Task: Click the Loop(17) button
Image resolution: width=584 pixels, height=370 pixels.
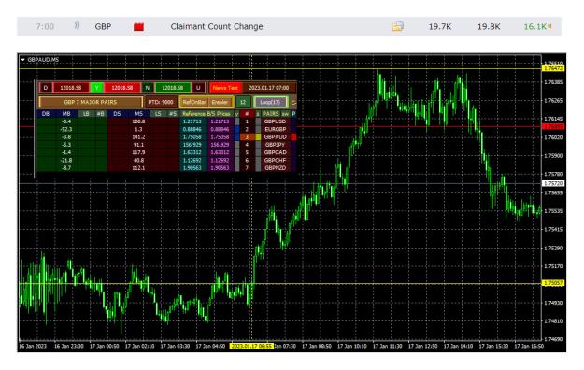Action: coord(270,102)
